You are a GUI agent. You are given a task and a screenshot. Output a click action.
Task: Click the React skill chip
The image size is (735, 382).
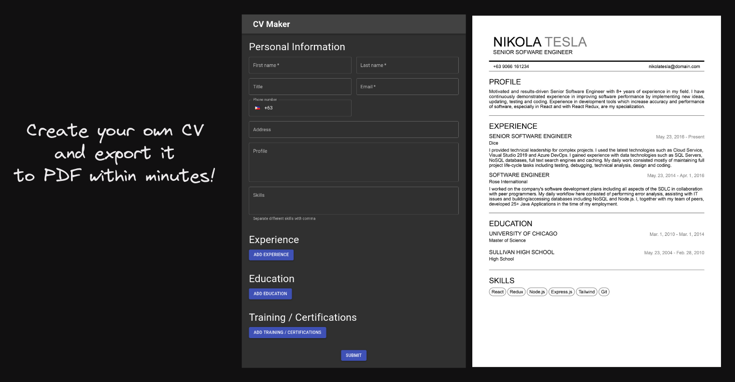point(497,292)
